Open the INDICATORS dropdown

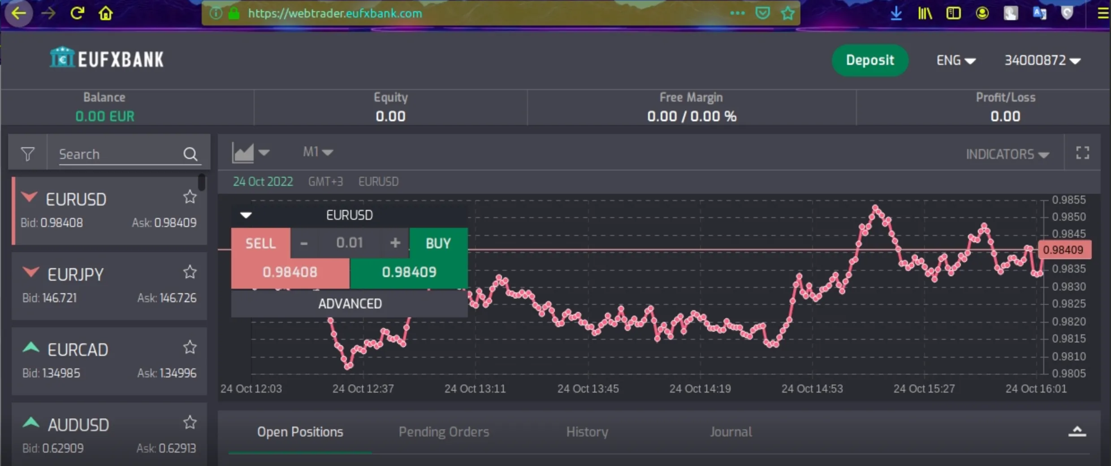click(x=1007, y=154)
